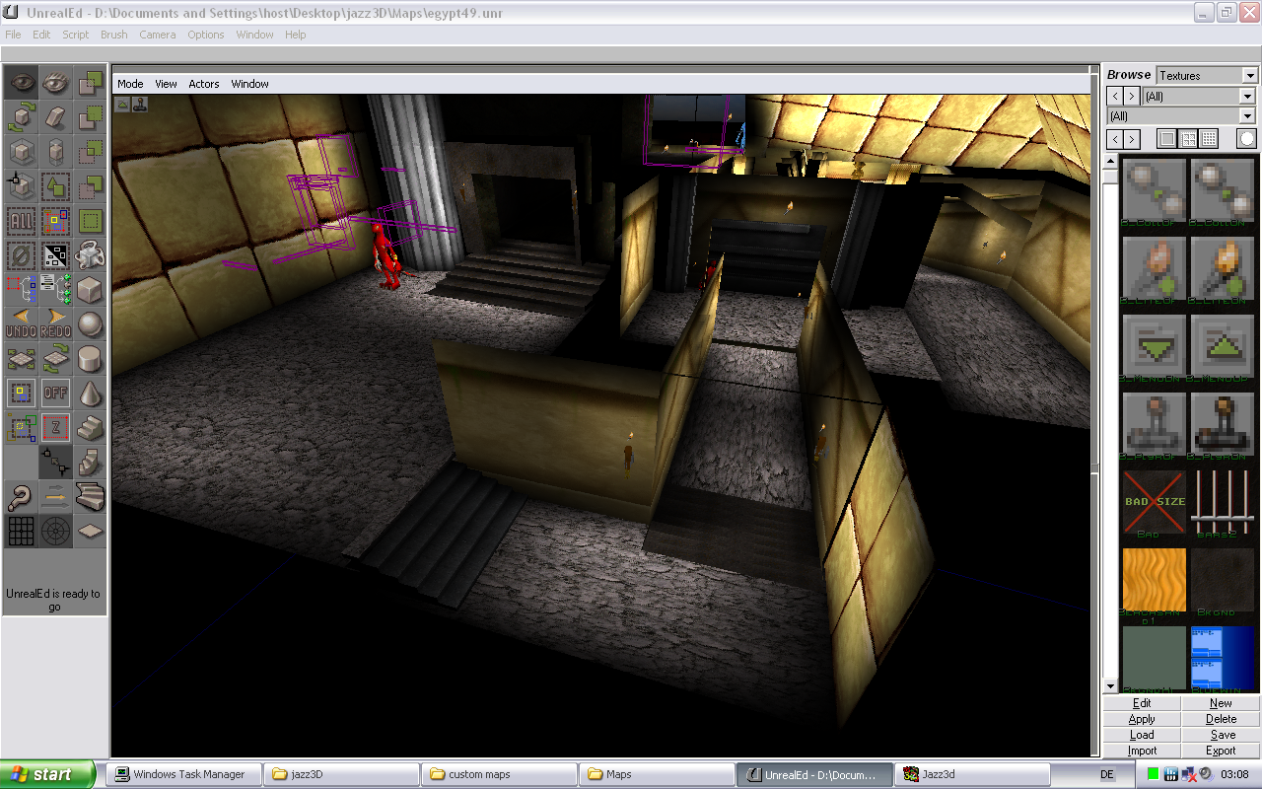The image size is (1262, 789).
Task: Click the texture browser Apply button
Action: click(x=1142, y=719)
